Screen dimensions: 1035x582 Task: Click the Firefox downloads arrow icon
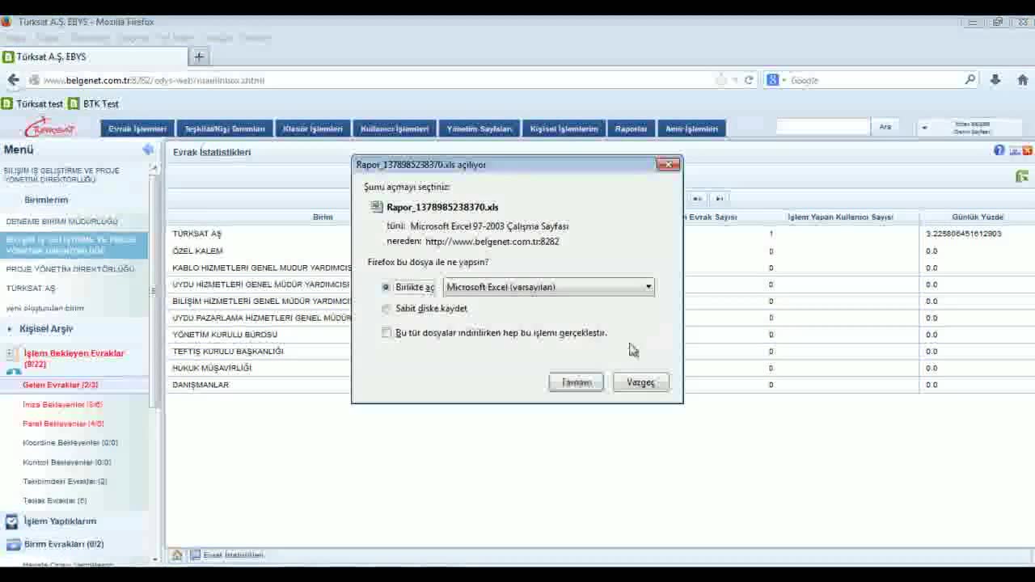[x=995, y=80]
